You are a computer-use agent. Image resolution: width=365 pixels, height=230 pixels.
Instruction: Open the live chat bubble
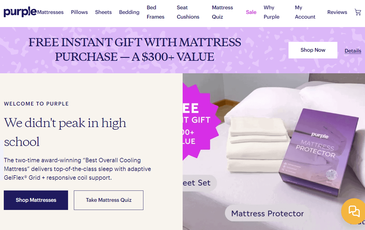(x=354, y=211)
